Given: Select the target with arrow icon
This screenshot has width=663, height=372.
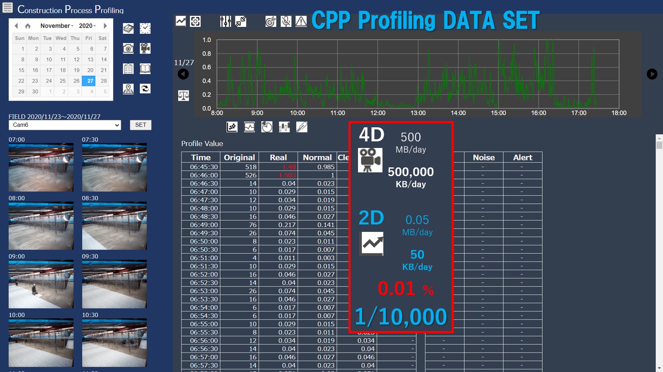Looking at the screenshot, I should click(271, 21).
